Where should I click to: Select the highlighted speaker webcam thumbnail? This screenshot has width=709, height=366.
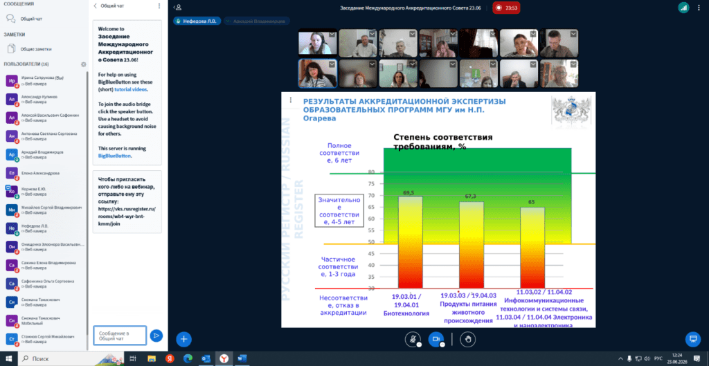tap(317, 73)
